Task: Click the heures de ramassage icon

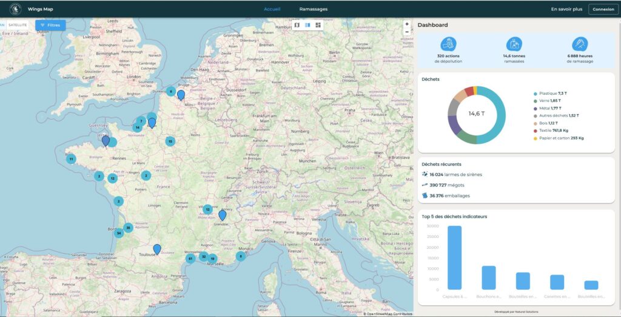Action: (580, 44)
